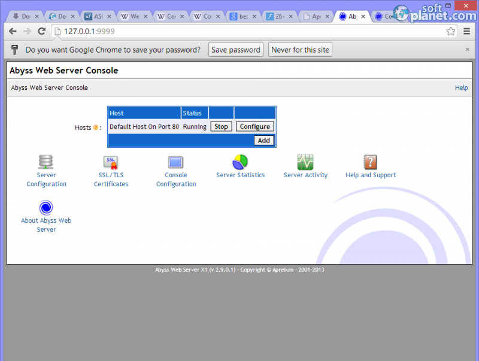The image size is (479, 361).
Task: Click the 'Running' status text
Action: tap(195, 126)
